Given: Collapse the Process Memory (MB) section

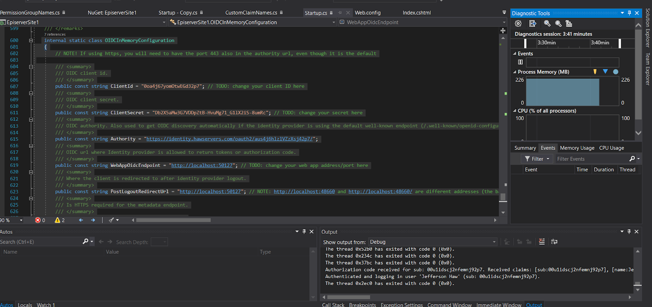Looking at the screenshot, I should coord(514,72).
